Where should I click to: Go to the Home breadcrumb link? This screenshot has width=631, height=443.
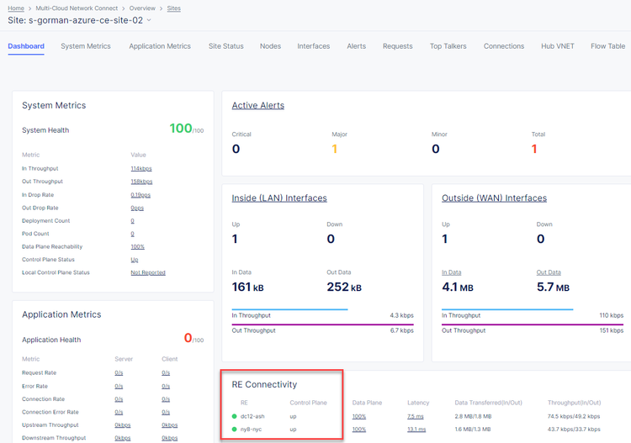(16, 8)
